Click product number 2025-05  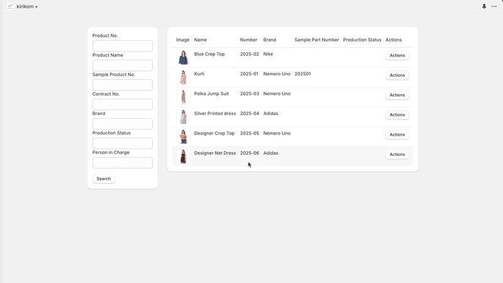250,133
